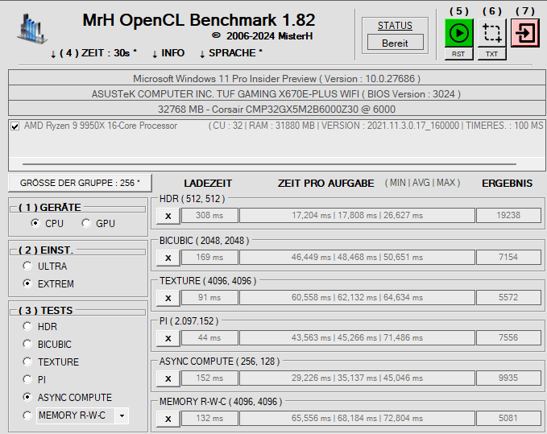The width and height of the screenshot is (547, 434).
Task: Click the PI timing field 43,563 ms
Action: pyautogui.click(x=357, y=338)
